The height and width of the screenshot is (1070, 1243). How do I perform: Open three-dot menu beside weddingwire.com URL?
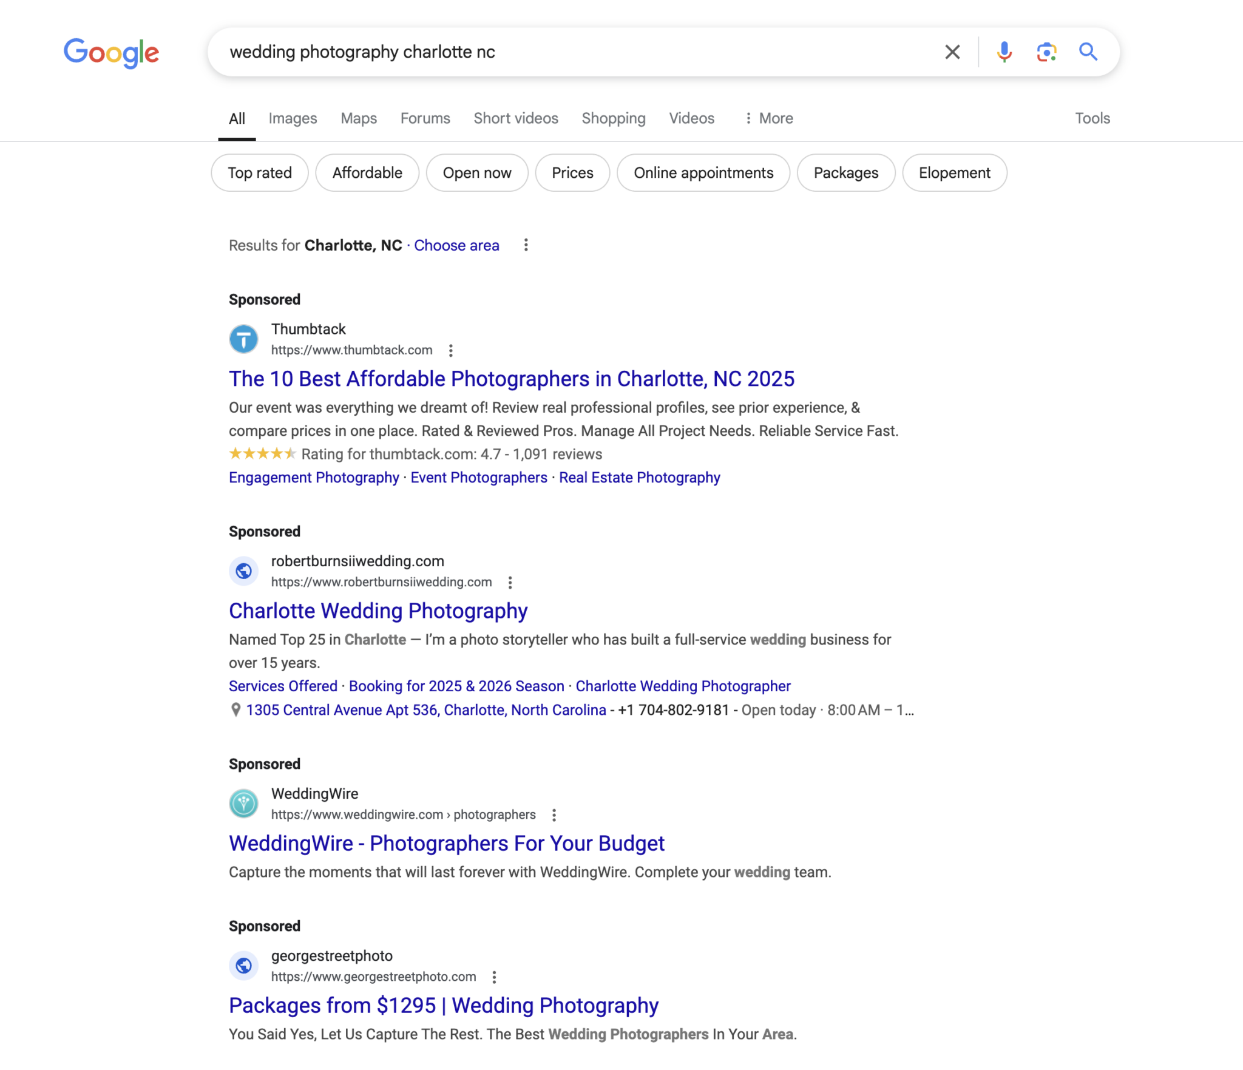pyautogui.click(x=554, y=815)
